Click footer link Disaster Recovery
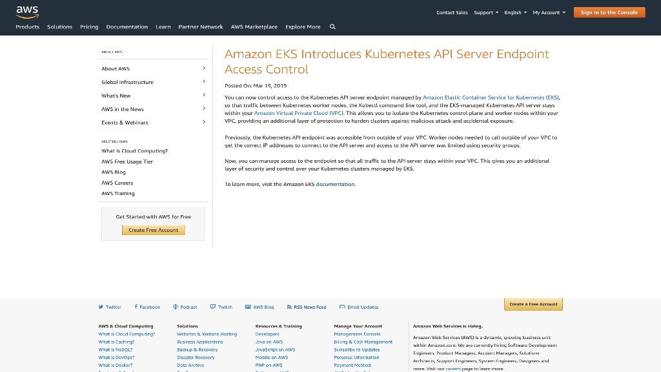 tap(196, 358)
